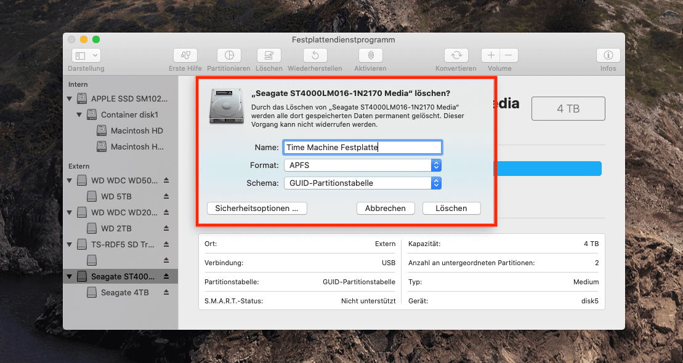Eject the WD WDC WD50 drive
Viewport: 683px width, 363px height.
point(166,180)
